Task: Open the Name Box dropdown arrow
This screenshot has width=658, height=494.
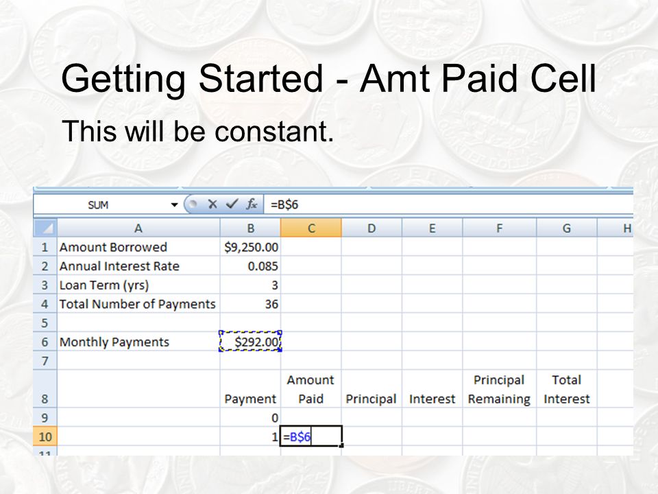Action: point(174,205)
